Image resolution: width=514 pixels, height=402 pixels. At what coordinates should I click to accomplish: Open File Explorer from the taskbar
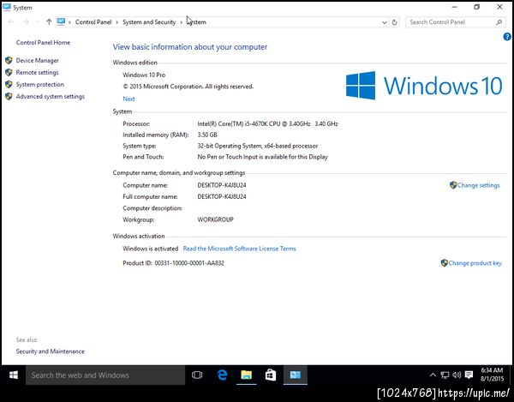(x=246, y=375)
